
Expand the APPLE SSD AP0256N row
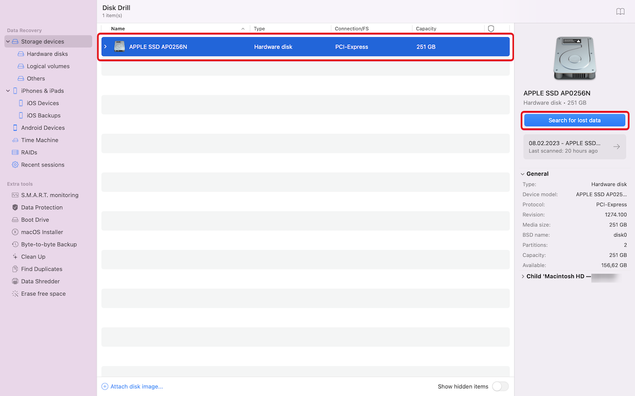click(105, 47)
